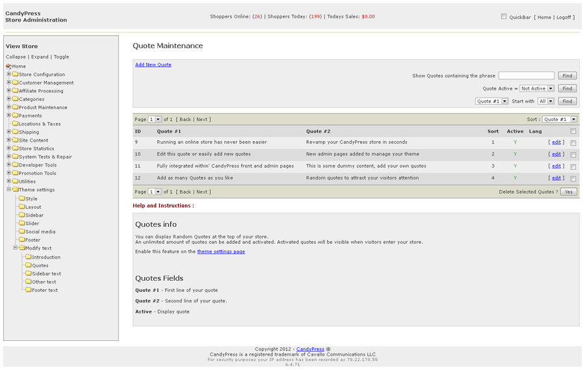Click Toggle in the tree controls
The image size is (585, 370).
61,57
